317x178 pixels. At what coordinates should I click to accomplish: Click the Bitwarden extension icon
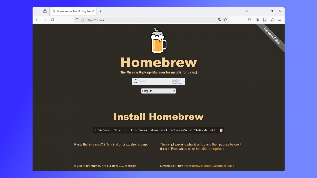point(265,20)
